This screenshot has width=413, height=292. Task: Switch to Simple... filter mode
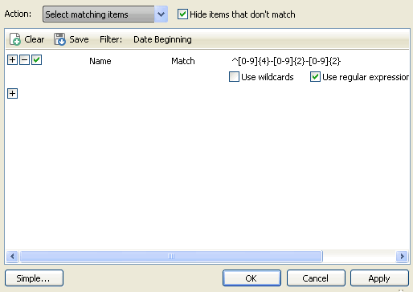34,278
